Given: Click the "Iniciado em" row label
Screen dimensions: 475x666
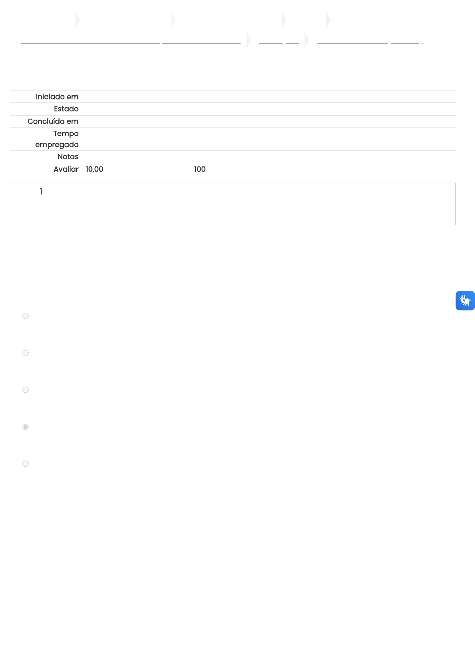Looking at the screenshot, I should 57,97.
